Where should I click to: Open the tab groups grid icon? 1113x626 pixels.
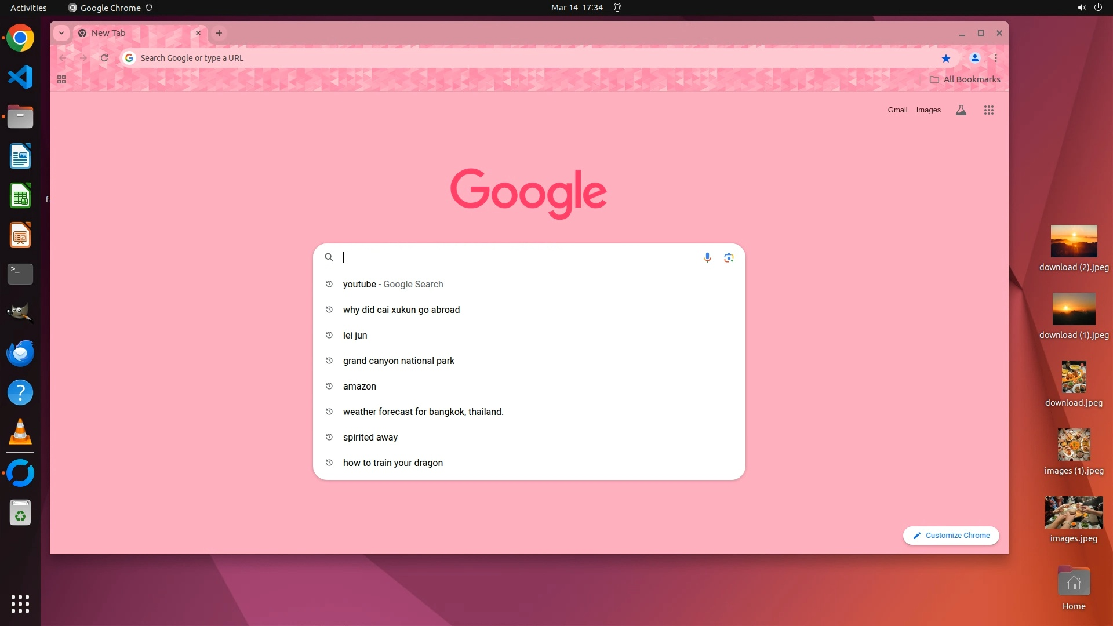[61, 79]
